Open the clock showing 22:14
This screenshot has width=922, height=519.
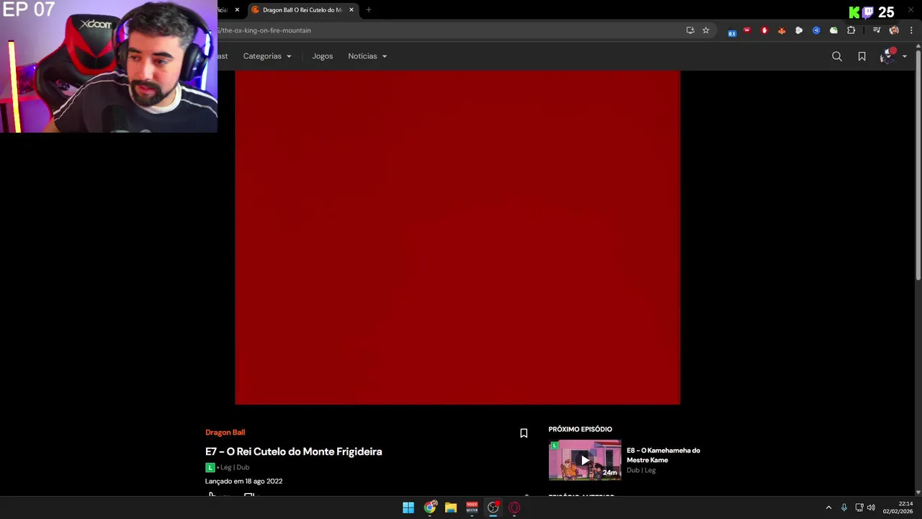(898, 507)
